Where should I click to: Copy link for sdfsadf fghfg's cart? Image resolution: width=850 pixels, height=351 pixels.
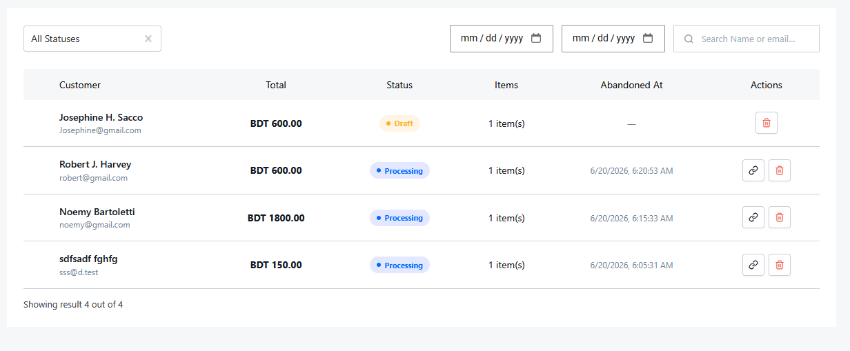(x=753, y=265)
